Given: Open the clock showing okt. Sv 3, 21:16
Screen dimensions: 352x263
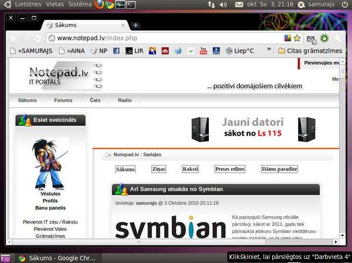Looking at the screenshot, I should (270, 5).
